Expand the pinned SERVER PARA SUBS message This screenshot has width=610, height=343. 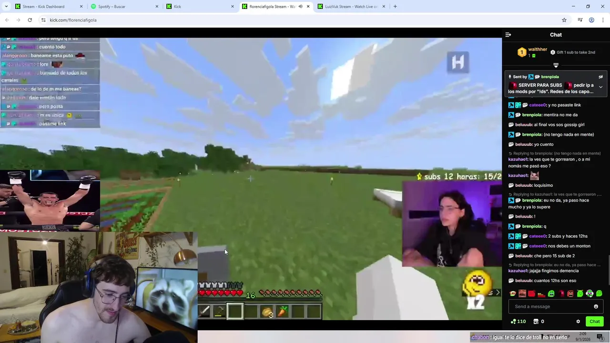(x=600, y=87)
